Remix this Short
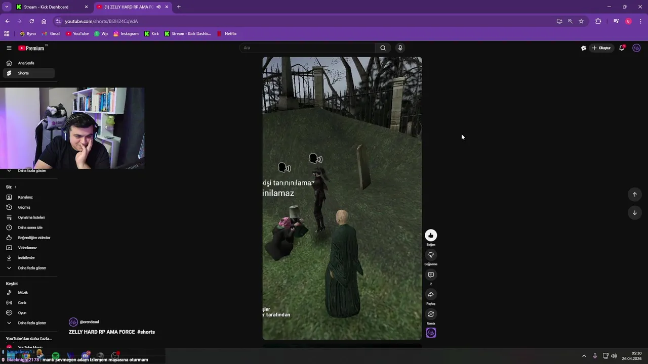 [431, 314]
